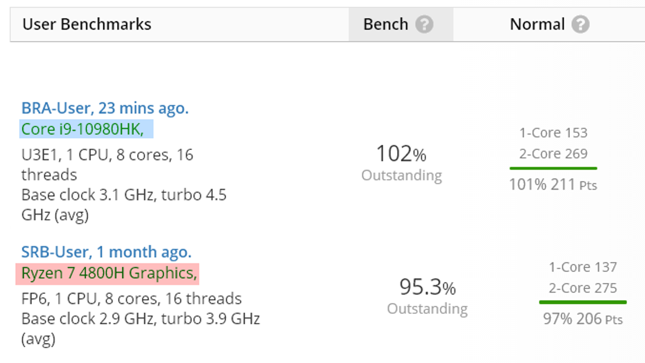Viewport: 645px width, 363px height.
Task: Click the 1-Core 153 score
Action: (x=553, y=133)
